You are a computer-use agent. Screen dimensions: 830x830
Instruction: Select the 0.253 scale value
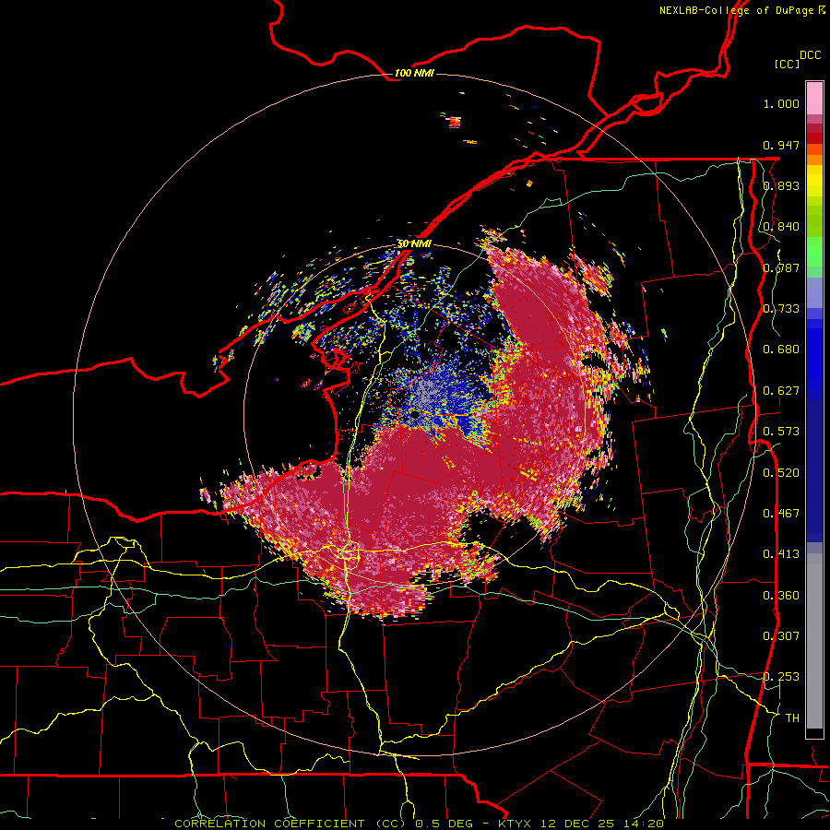pos(781,677)
